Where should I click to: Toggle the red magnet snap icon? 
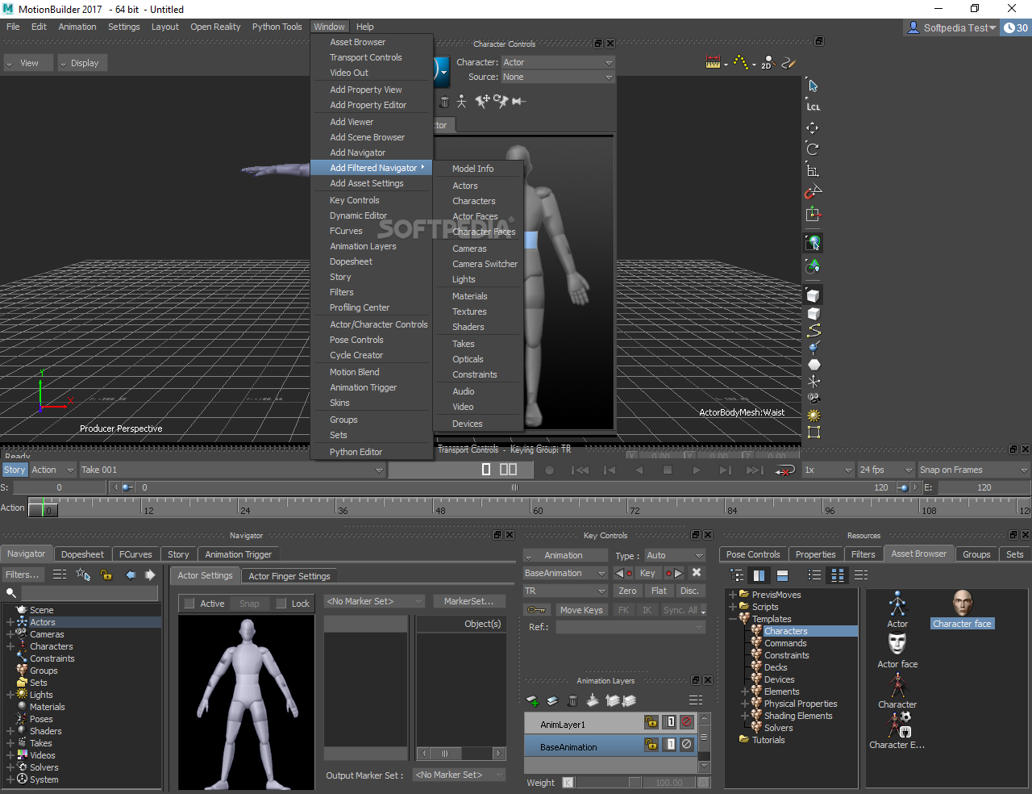pyautogui.click(x=813, y=192)
